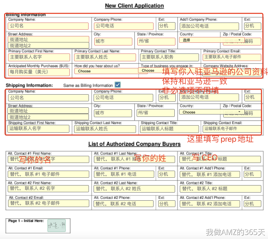Viewport: 268px width, 239px height.
Task: Click shipping Company Phone Ext field
Action: (167, 98)
